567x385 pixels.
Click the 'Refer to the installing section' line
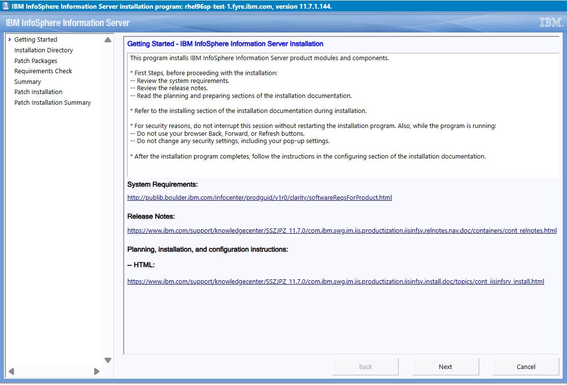pyautogui.click(x=248, y=111)
